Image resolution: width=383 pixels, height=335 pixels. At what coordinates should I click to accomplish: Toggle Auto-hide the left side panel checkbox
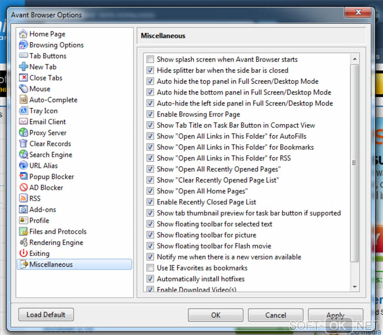tap(150, 103)
